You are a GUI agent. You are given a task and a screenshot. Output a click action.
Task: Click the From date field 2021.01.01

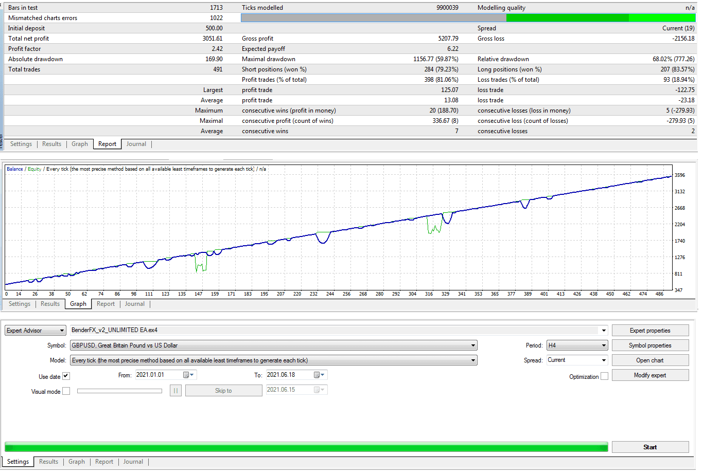point(157,375)
